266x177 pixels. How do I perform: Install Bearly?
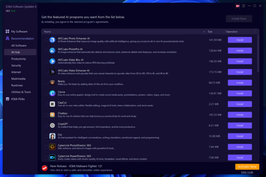[x=240, y=83]
